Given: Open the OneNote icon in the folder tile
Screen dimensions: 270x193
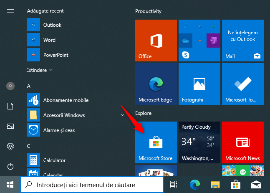Looking at the screenshot, I should click(x=213, y=41).
